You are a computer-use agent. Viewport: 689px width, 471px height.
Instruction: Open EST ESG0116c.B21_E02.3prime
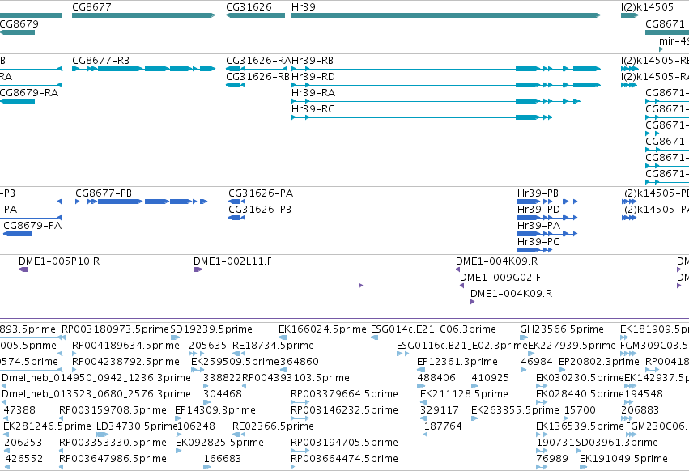461,346
